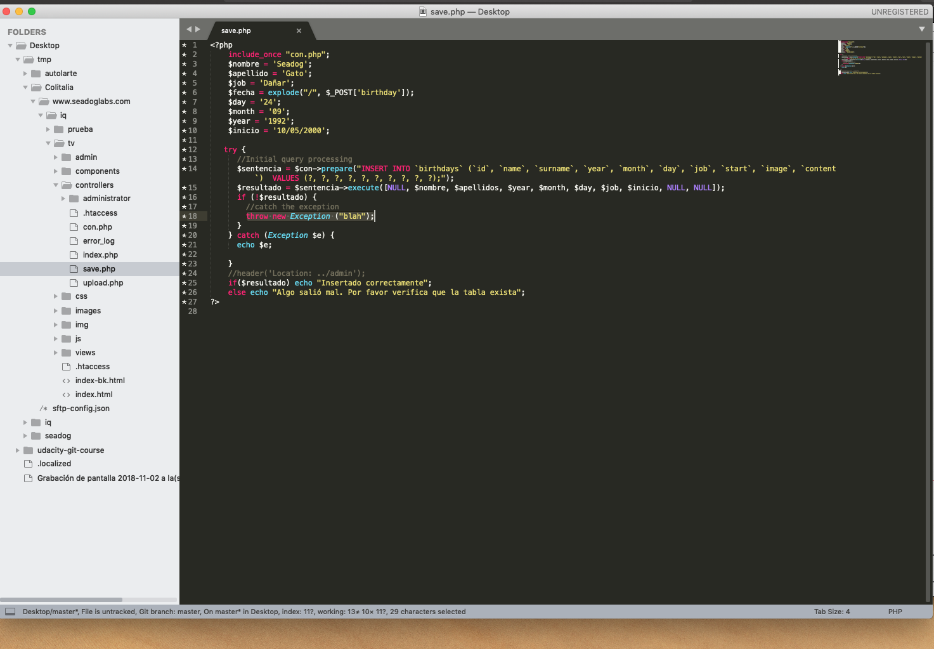Click the editor vertical scrollbar
This screenshot has width=934, height=649.
tap(928, 320)
